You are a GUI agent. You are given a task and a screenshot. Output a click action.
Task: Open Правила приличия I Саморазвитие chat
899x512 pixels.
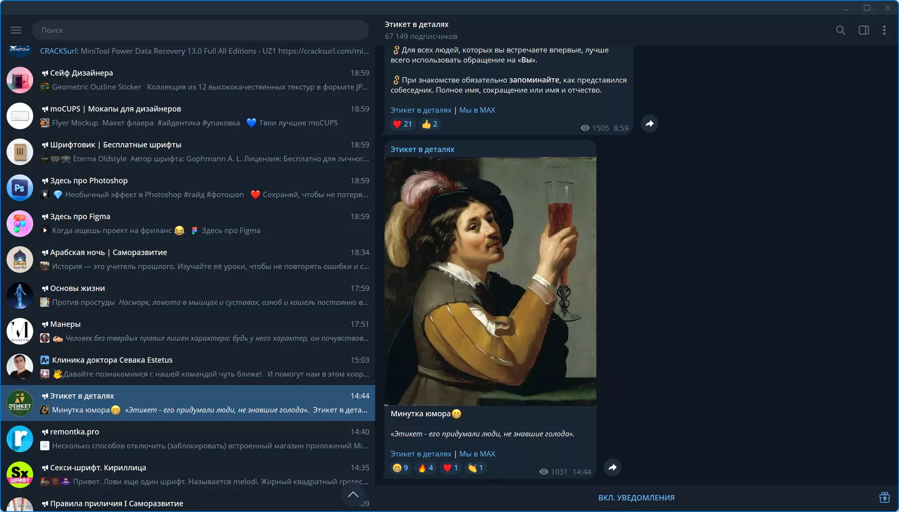(x=188, y=502)
